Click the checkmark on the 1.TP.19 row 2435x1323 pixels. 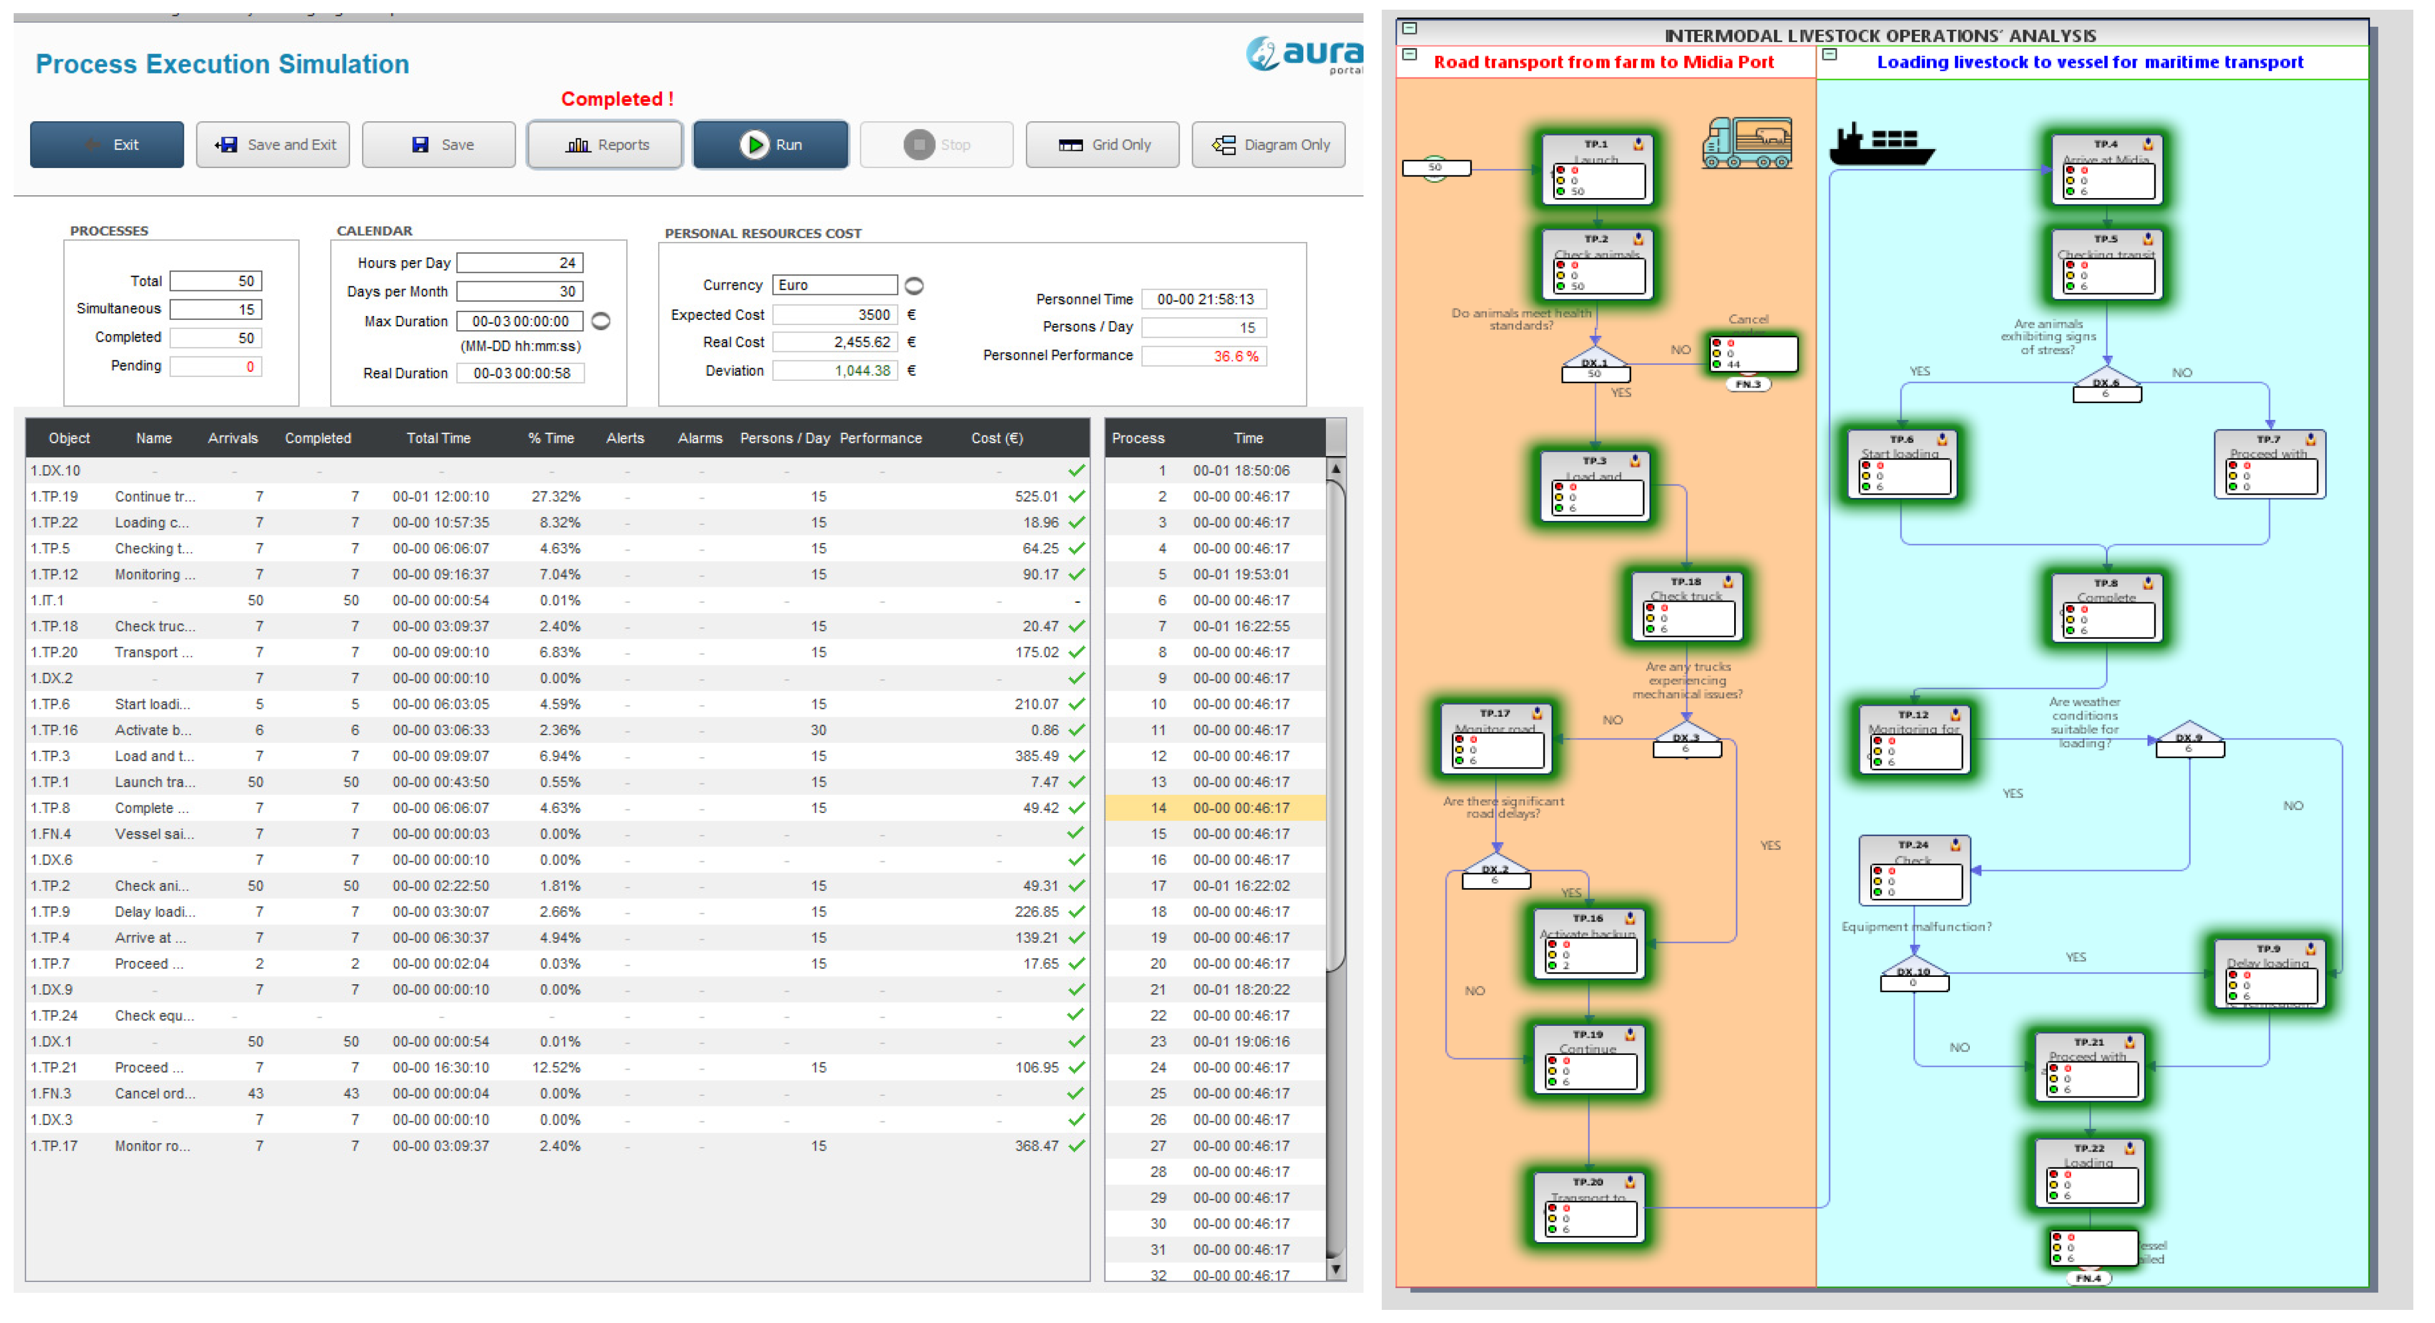click(1077, 496)
